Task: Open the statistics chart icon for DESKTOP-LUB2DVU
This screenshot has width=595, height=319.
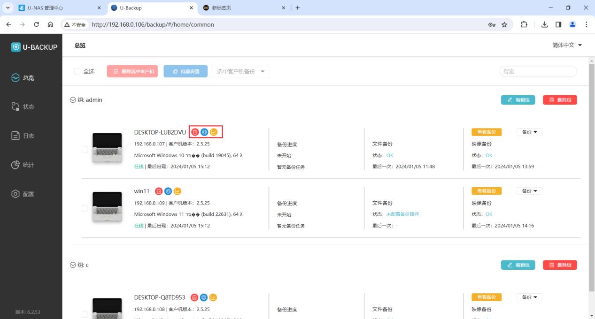Action: click(x=214, y=132)
